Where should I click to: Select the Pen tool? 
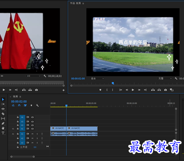pyautogui.click(x=3, y=123)
